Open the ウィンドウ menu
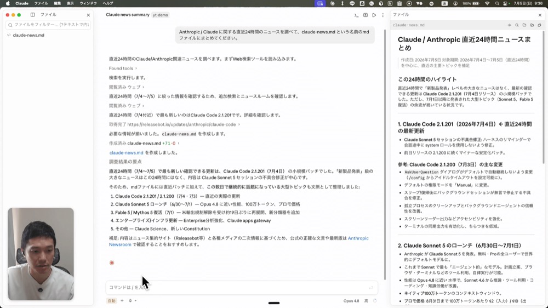 (x=88, y=3)
